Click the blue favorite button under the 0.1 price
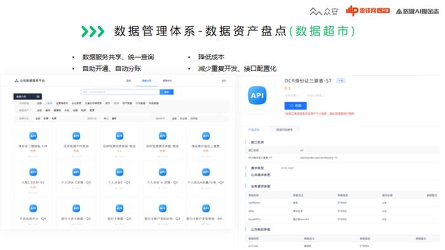This screenshot has height=250, width=445. tap(296, 105)
